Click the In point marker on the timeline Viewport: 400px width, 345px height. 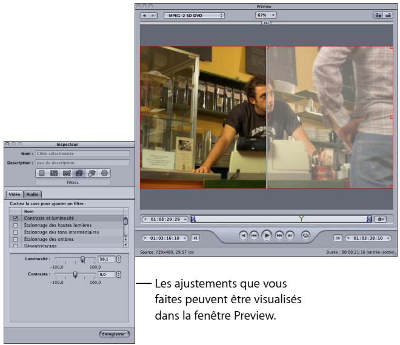click(193, 219)
